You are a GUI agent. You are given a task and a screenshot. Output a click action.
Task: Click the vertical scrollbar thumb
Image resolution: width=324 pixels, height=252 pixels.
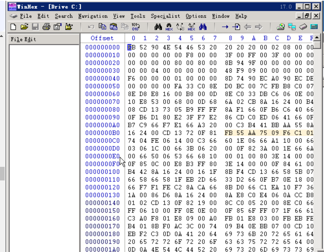click(317, 45)
